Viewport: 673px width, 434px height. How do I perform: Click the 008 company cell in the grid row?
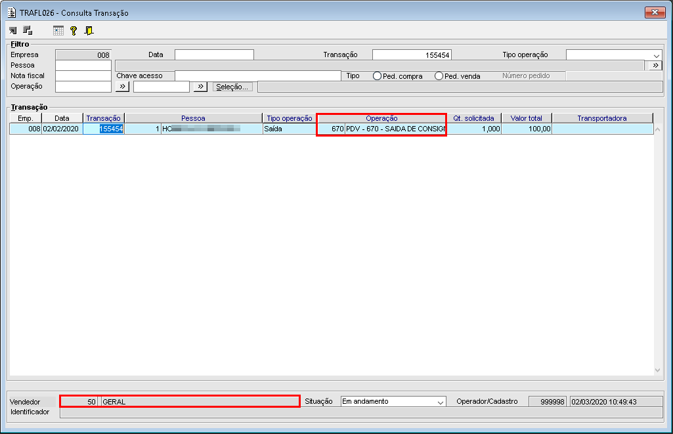pyautogui.click(x=26, y=129)
